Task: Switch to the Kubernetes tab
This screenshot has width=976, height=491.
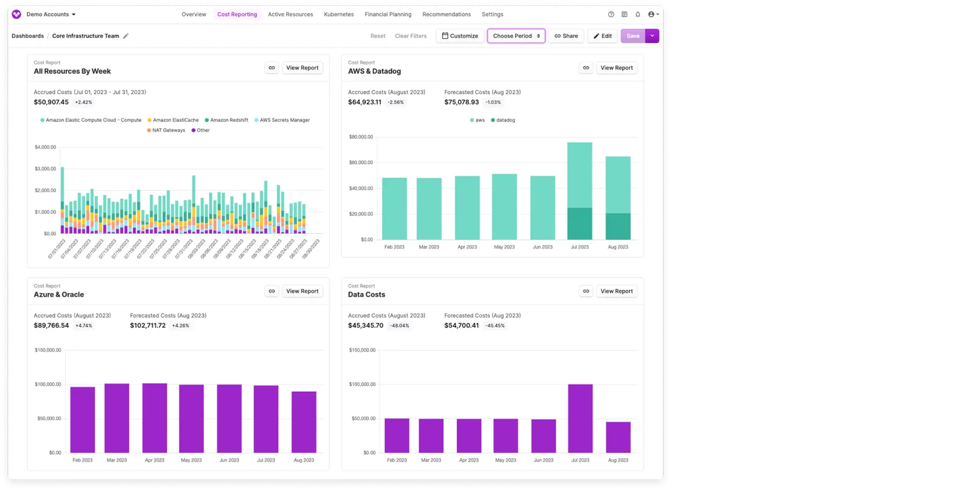Action: (339, 15)
